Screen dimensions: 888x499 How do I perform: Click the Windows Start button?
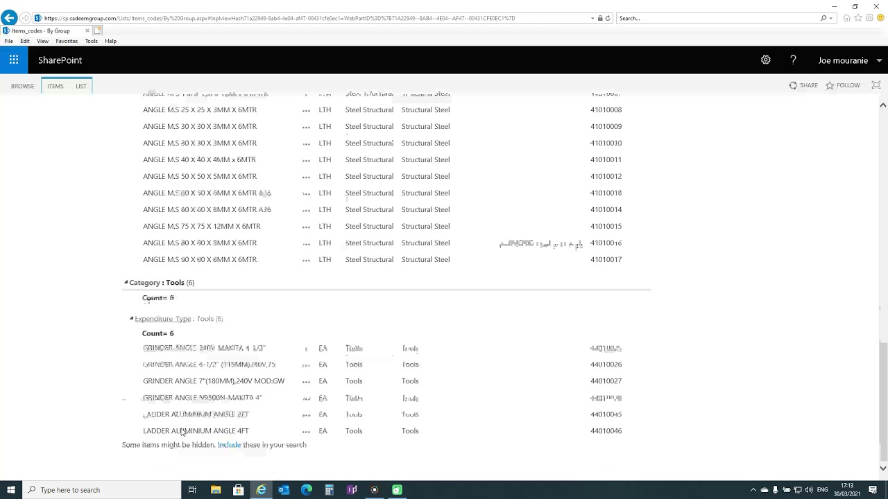click(x=10, y=490)
